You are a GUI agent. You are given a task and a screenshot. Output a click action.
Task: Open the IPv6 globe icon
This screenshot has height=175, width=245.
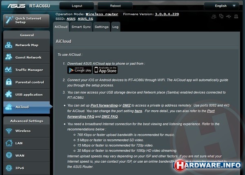click(9, 168)
